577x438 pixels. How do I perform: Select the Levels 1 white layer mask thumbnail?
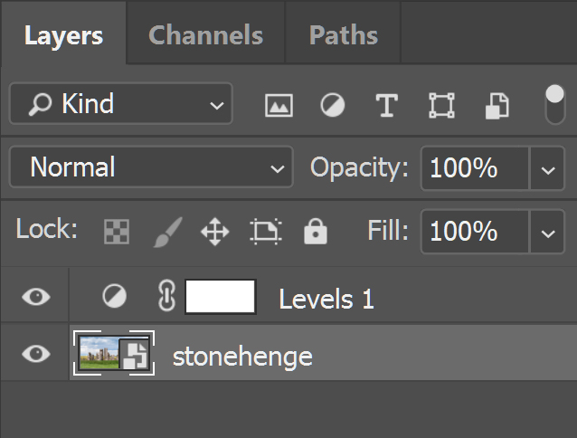221,297
